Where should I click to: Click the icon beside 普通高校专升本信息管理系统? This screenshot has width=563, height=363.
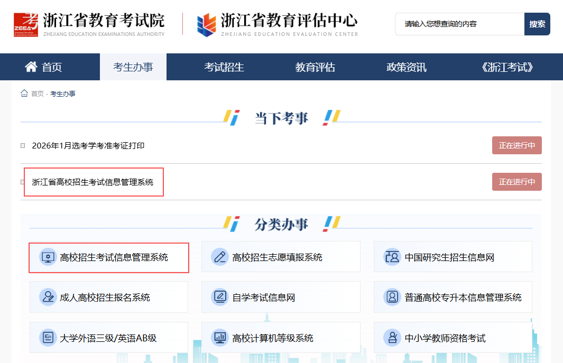pos(392,297)
